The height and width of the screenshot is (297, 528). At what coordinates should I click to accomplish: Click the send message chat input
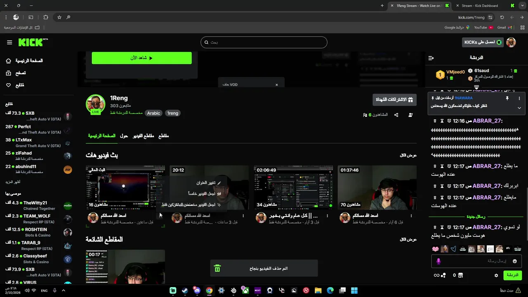click(x=476, y=261)
